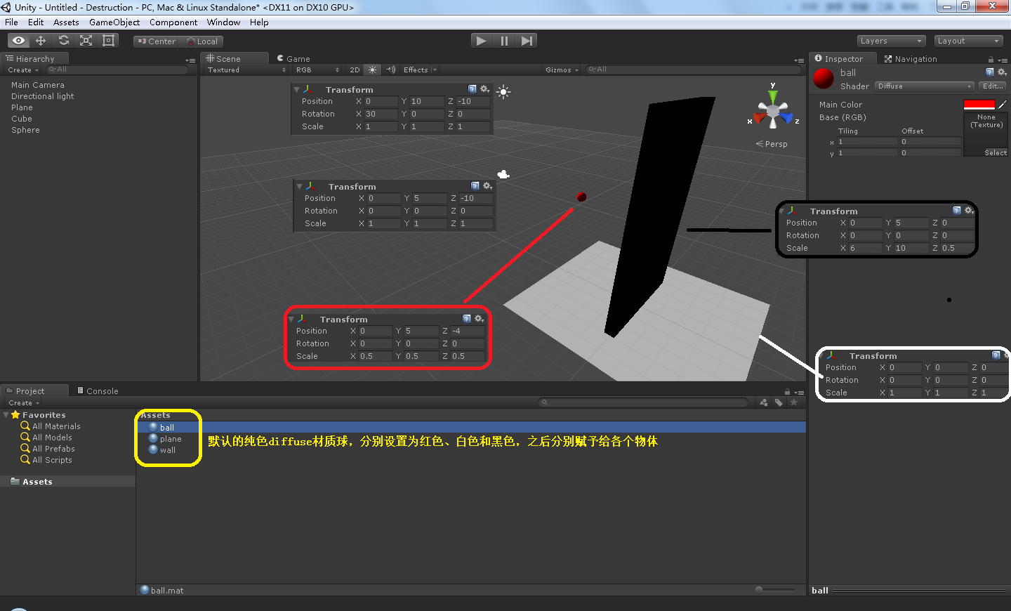Select Main Camera in Hierarchy
The image size is (1011, 611).
(x=38, y=85)
